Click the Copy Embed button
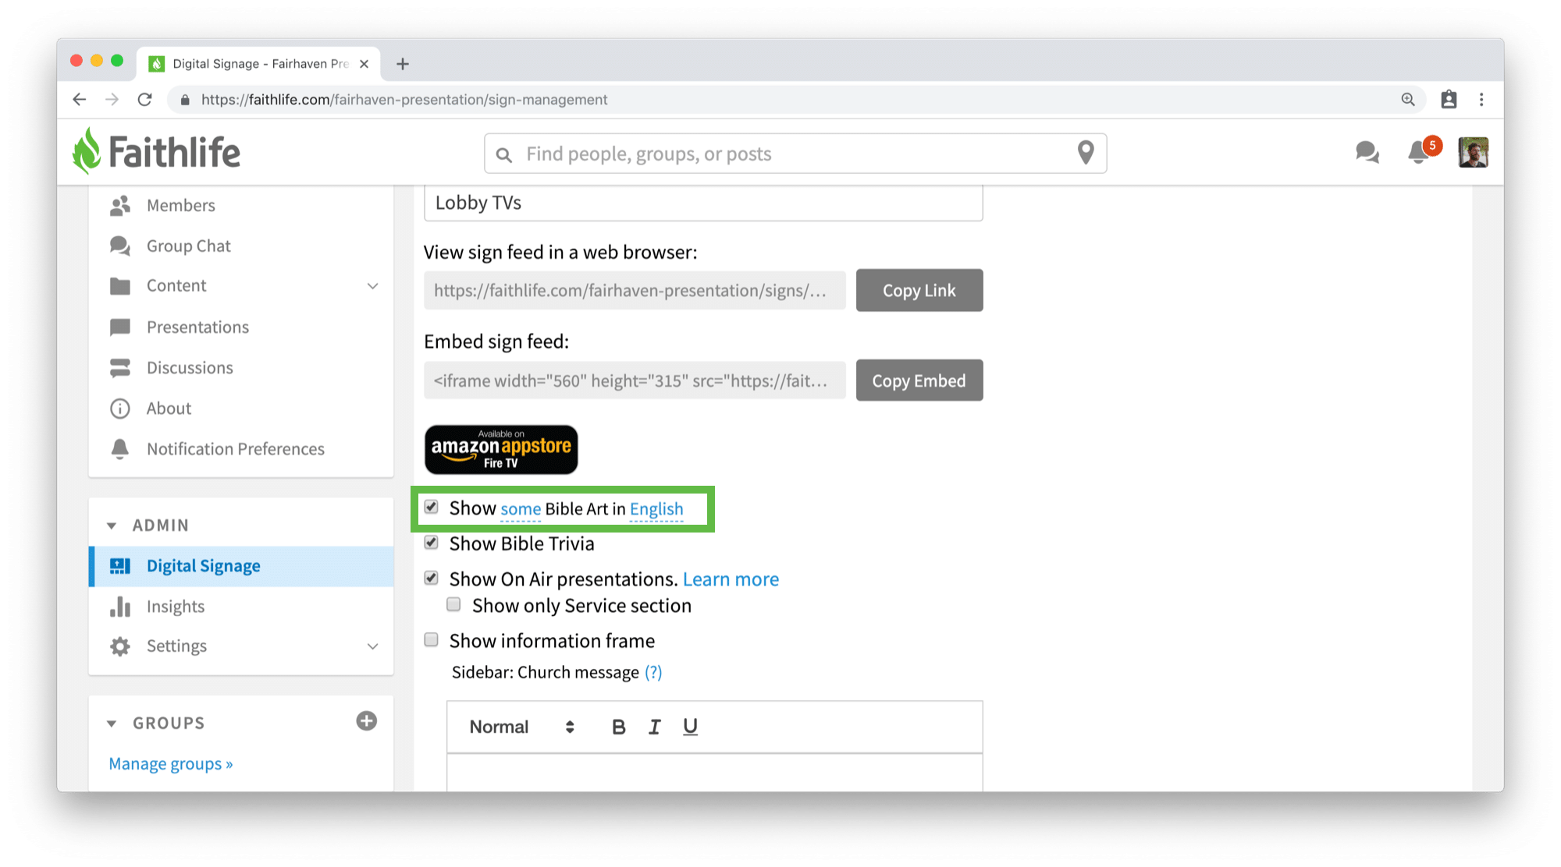The height and width of the screenshot is (867, 1561). pyautogui.click(x=919, y=380)
